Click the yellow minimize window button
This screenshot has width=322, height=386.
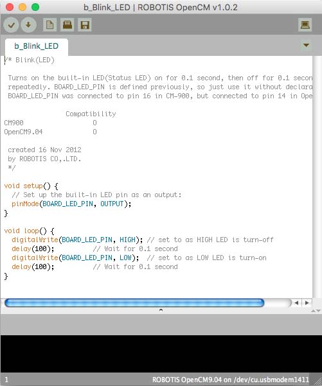click(22, 7)
